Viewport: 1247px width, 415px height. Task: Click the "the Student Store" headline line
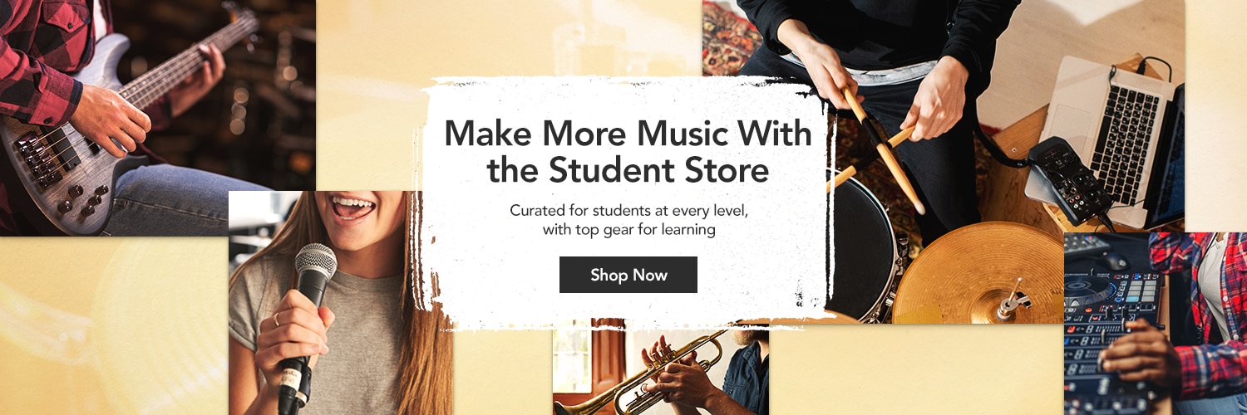628,169
